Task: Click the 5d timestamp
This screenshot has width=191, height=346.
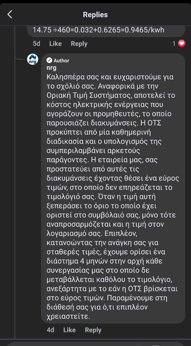Action: pos(36,44)
